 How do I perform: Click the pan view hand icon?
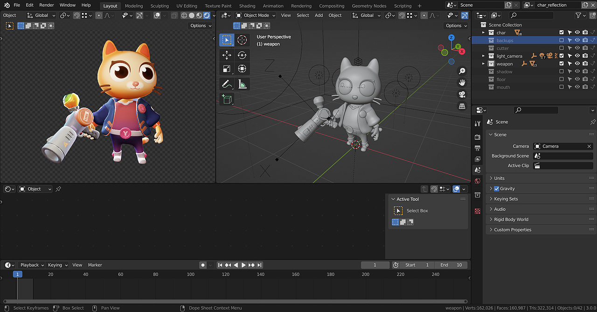tap(462, 83)
